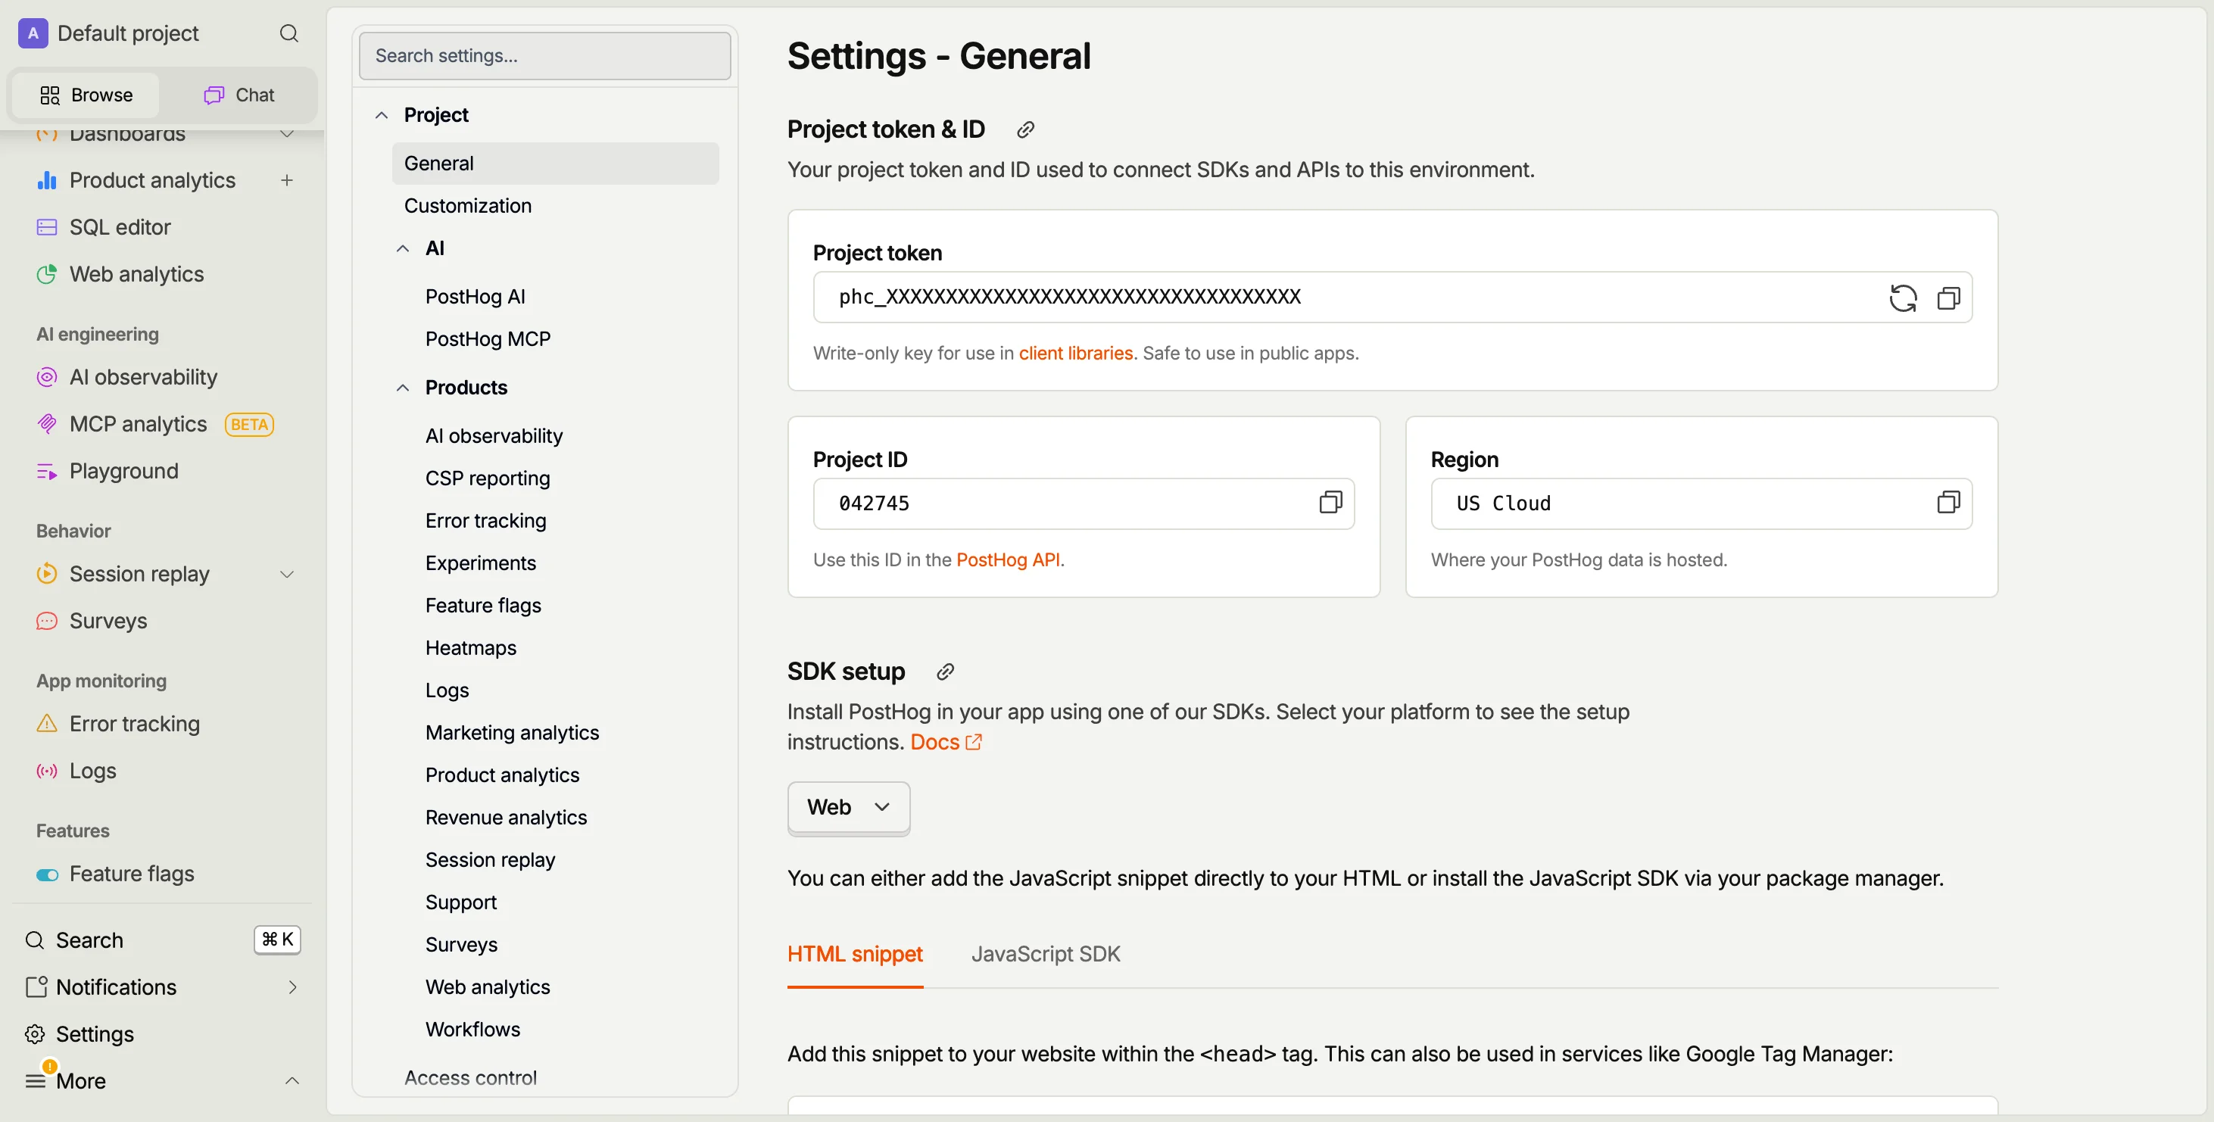Copy the project token to clipboard
2214x1122 pixels.
click(x=1948, y=298)
